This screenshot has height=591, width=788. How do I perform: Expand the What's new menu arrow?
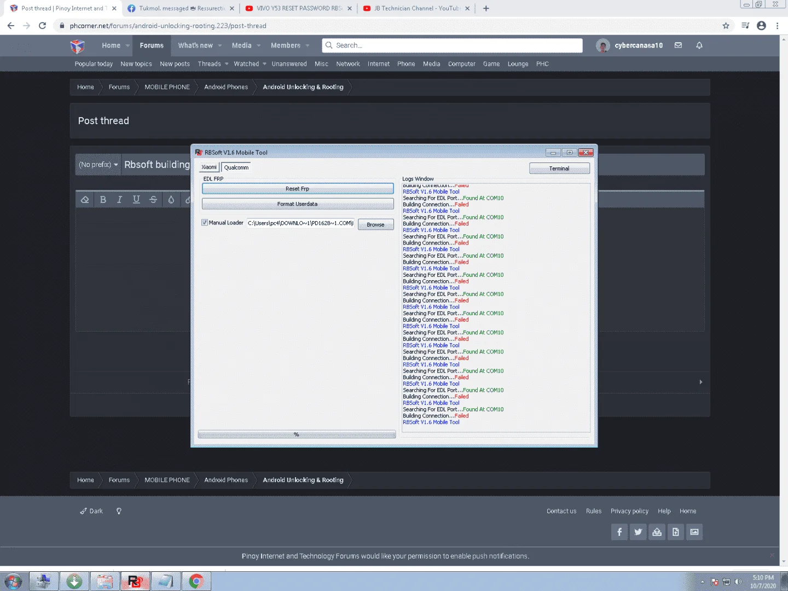220,46
